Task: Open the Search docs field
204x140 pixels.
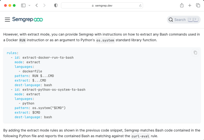Action: point(184,20)
